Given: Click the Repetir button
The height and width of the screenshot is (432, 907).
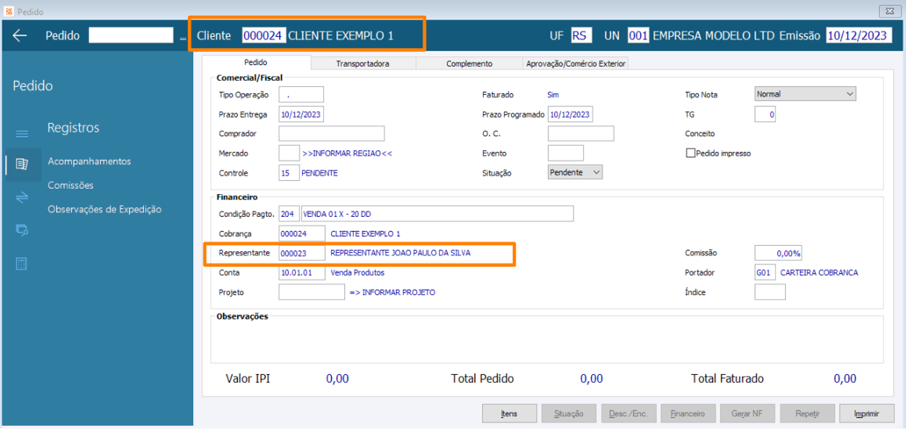Looking at the screenshot, I should pyautogui.click(x=807, y=414).
